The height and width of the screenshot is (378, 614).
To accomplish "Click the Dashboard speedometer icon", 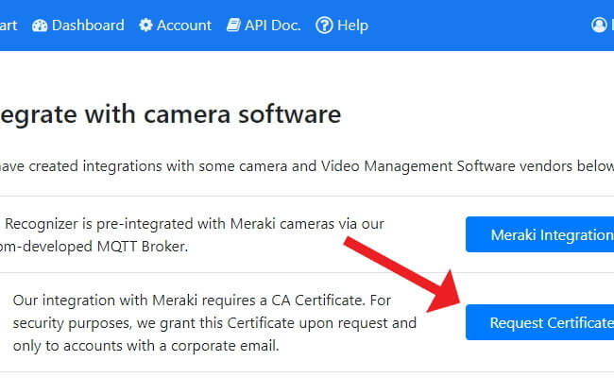I will 40,26.
